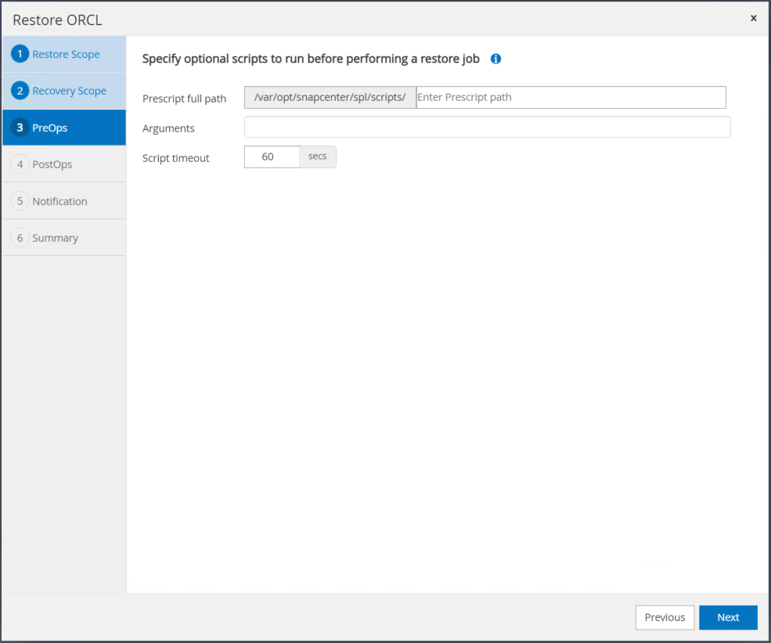Focus the Enter Prescript path field
The image size is (771, 643).
pyautogui.click(x=571, y=97)
